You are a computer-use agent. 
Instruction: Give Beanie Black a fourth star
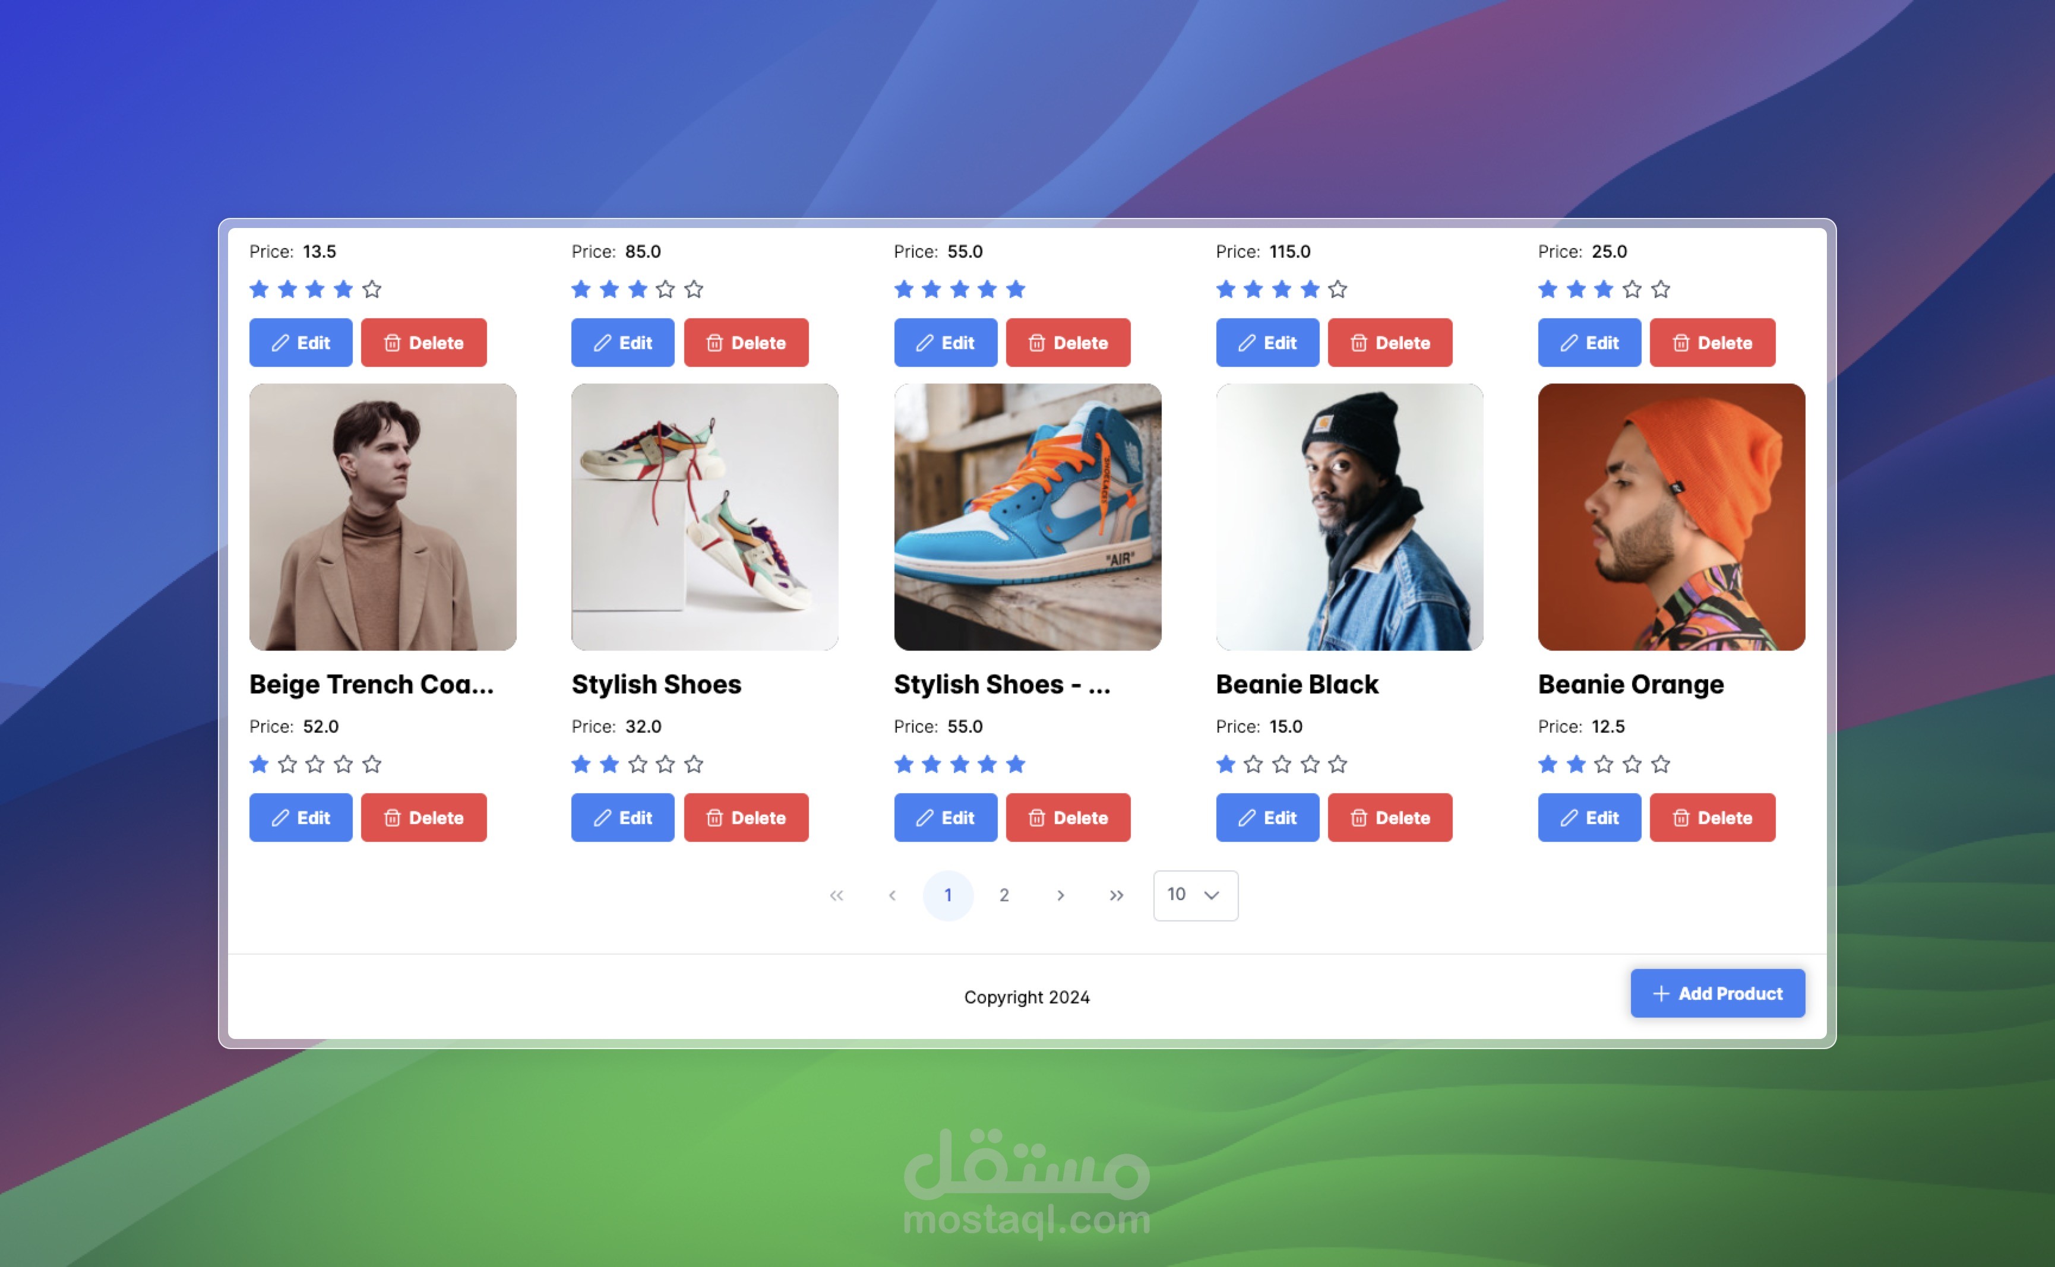[1310, 764]
